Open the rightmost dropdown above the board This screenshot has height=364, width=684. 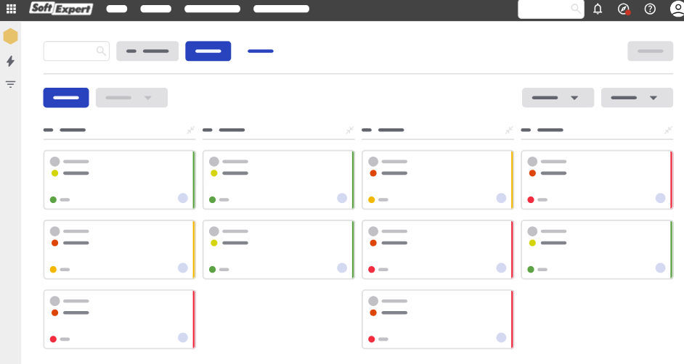pos(637,98)
